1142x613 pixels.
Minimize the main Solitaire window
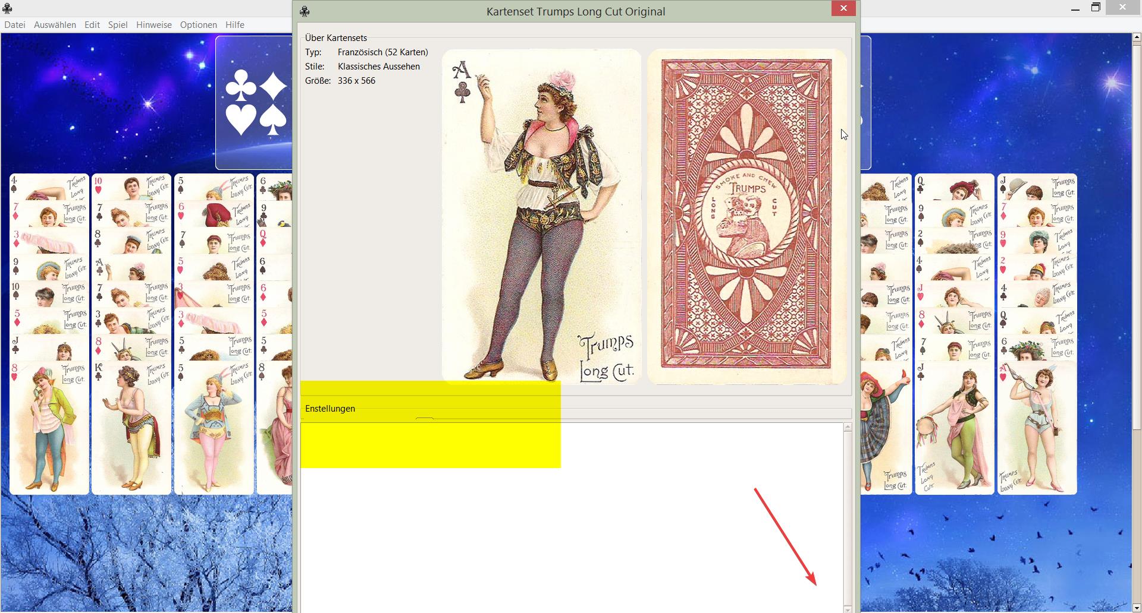coord(1074,8)
